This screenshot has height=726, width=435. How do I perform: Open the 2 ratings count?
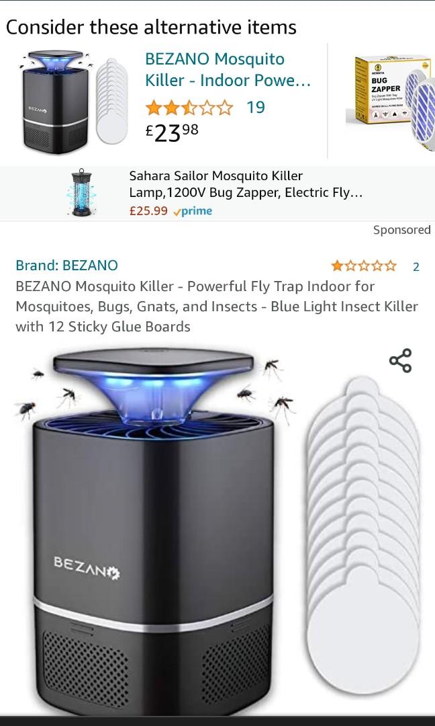416,267
